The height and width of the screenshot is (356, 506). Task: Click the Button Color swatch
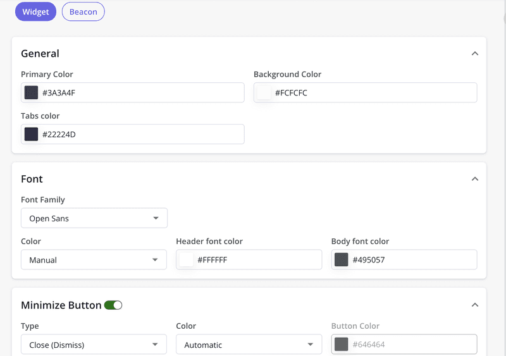point(342,345)
